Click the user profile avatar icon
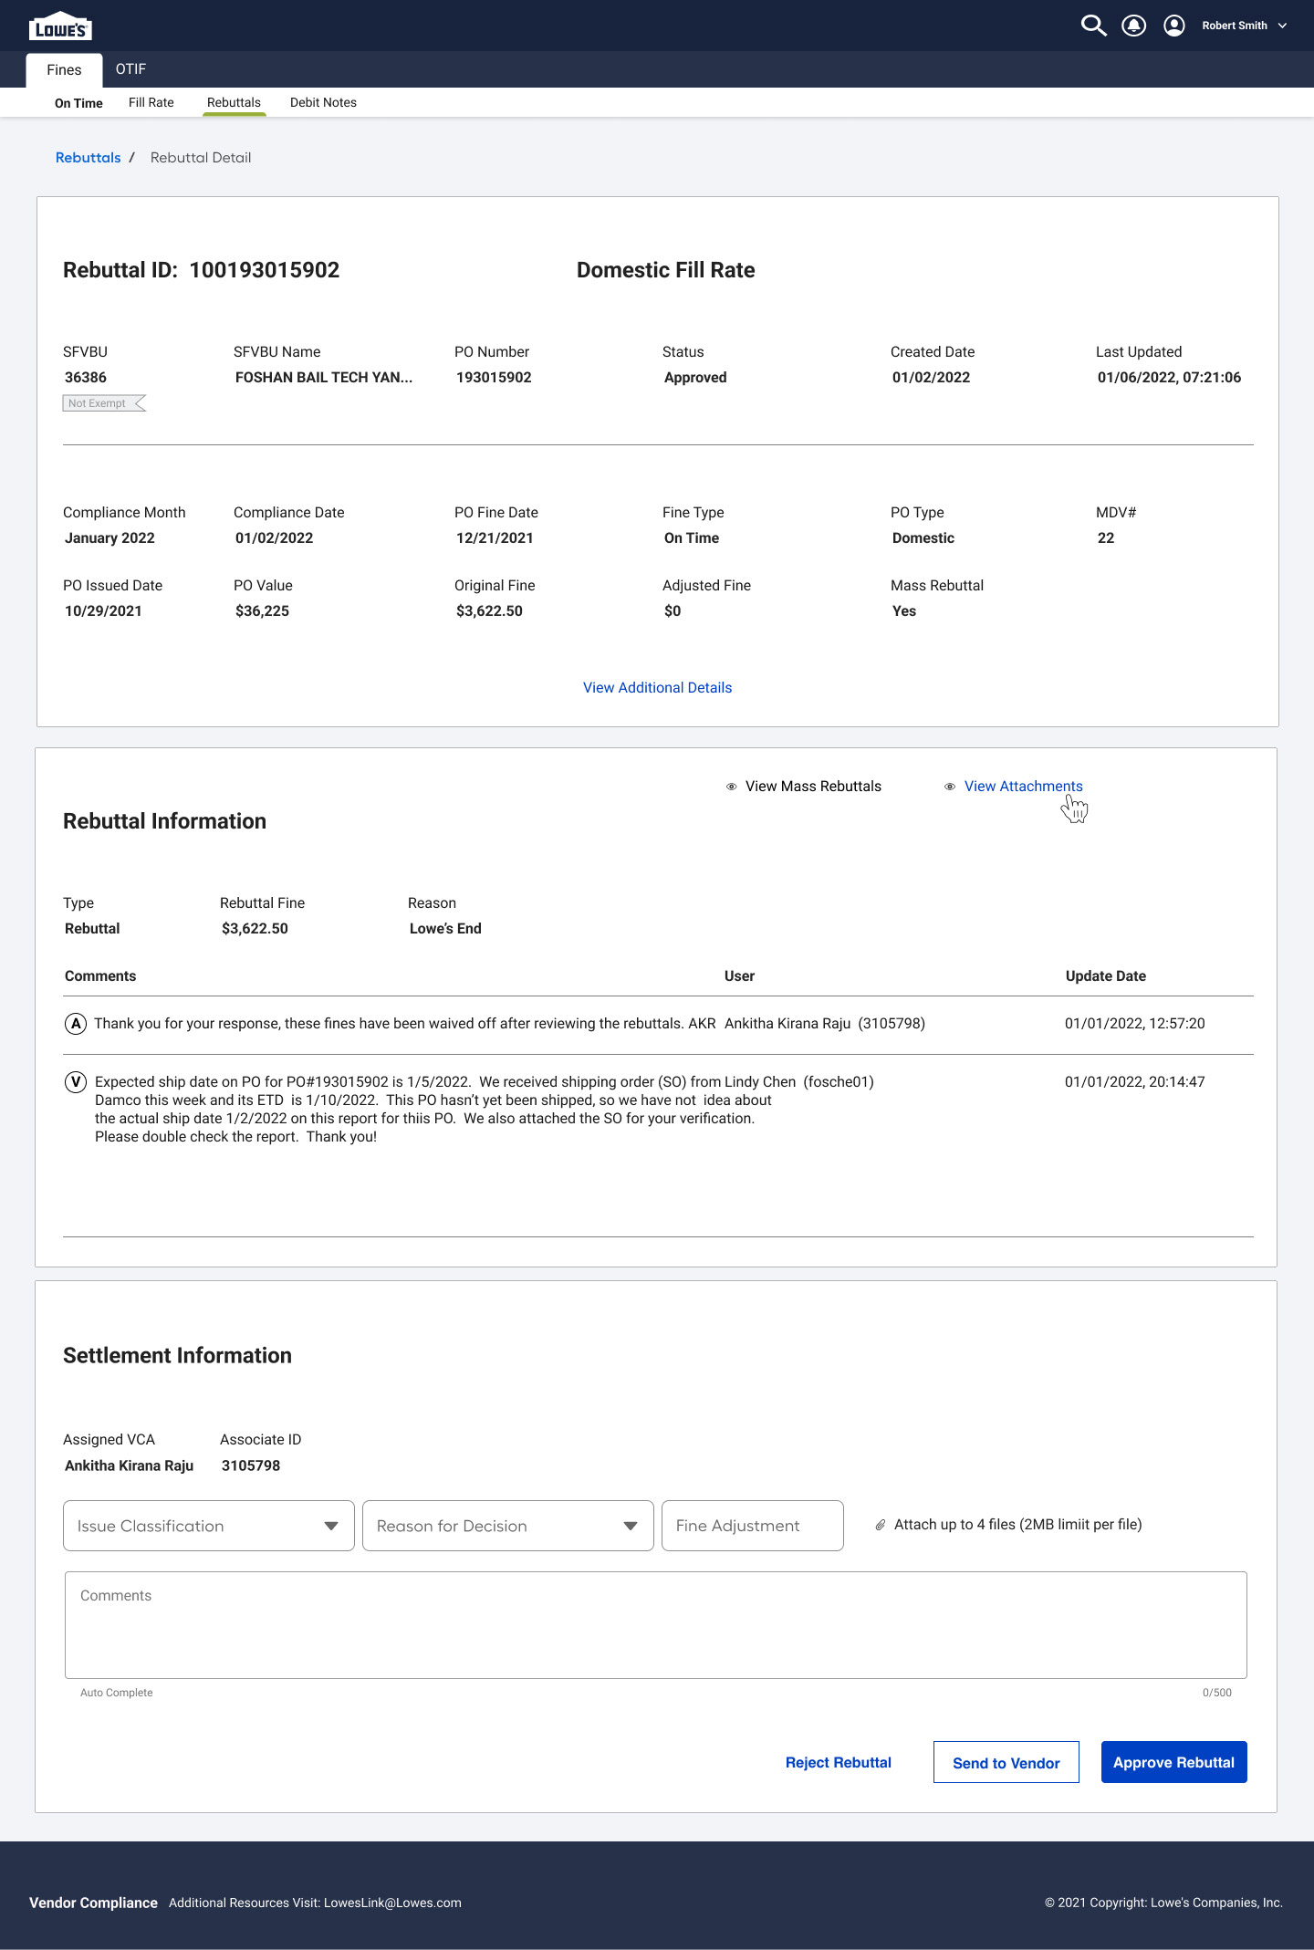This screenshot has height=1950, width=1314. coord(1174,26)
